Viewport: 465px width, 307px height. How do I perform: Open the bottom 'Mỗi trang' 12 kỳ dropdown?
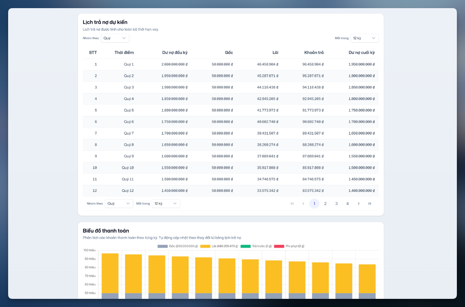[x=166, y=204]
